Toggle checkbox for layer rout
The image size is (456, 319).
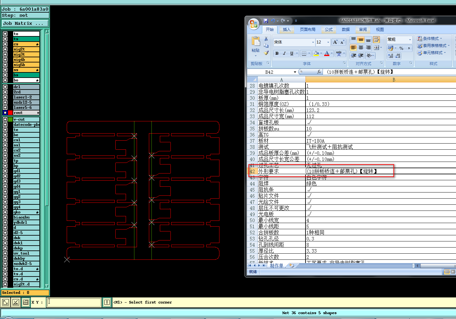5,113
